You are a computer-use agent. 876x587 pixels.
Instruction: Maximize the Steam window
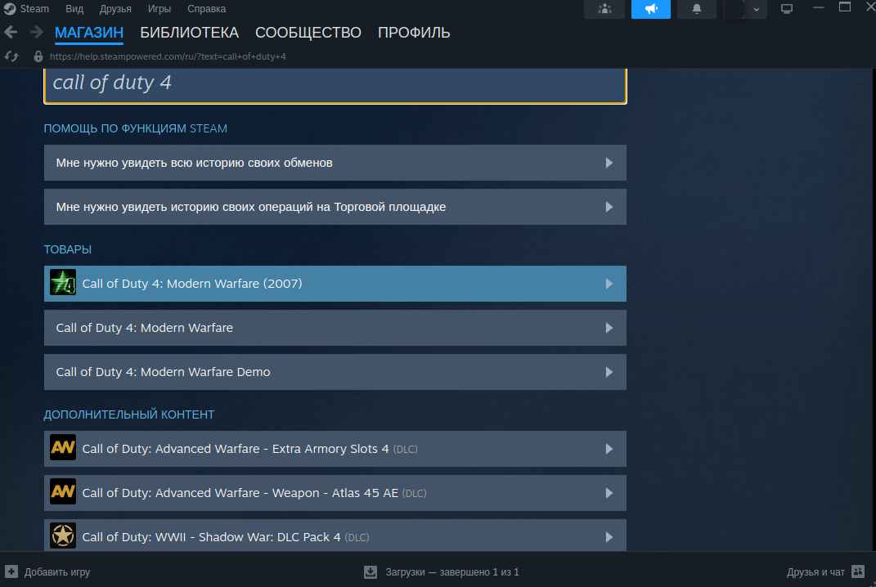pyautogui.click(x=845, y=7)
